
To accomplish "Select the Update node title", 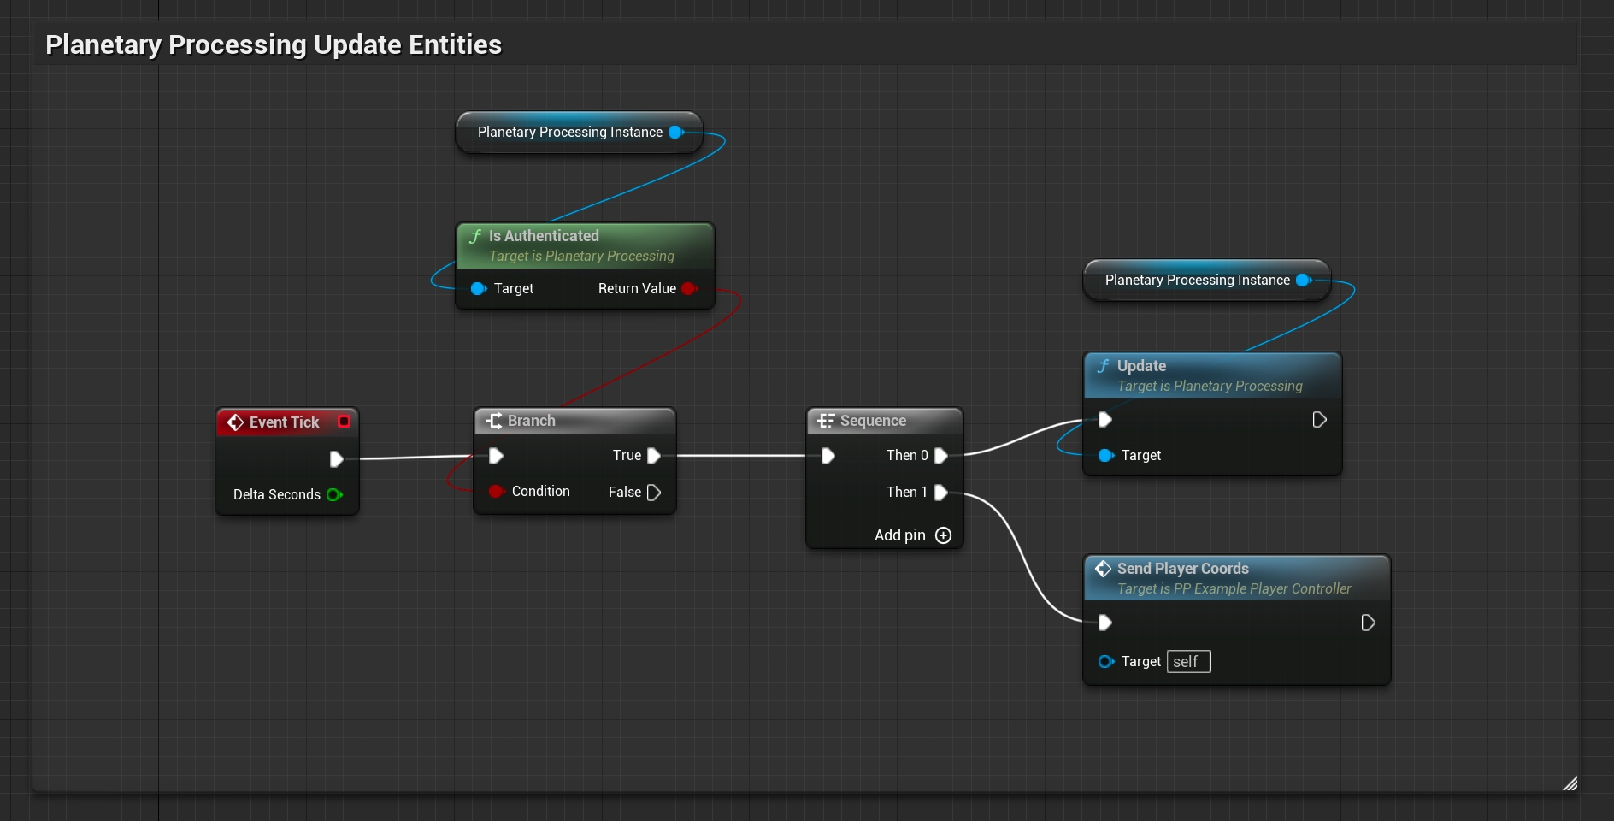I will pyautogui.click(x=1141, y=366).
